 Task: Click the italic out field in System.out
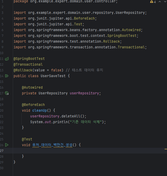[48, 122]
